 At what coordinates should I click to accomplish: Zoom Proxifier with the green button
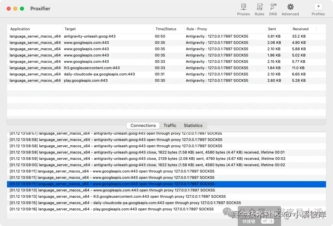pos(22,9)
